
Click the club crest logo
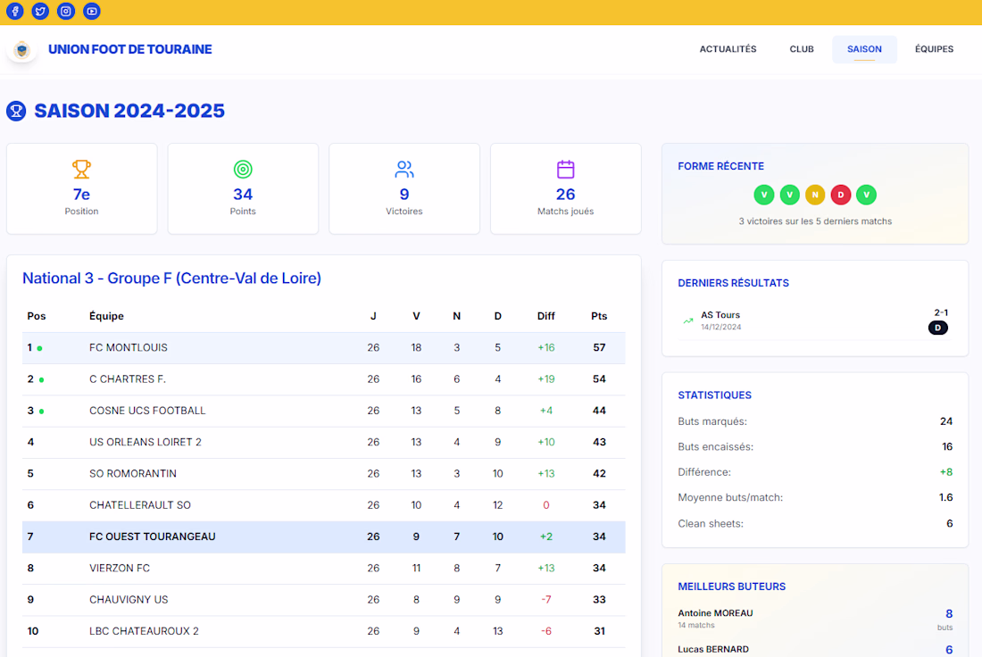pos(22,49)
